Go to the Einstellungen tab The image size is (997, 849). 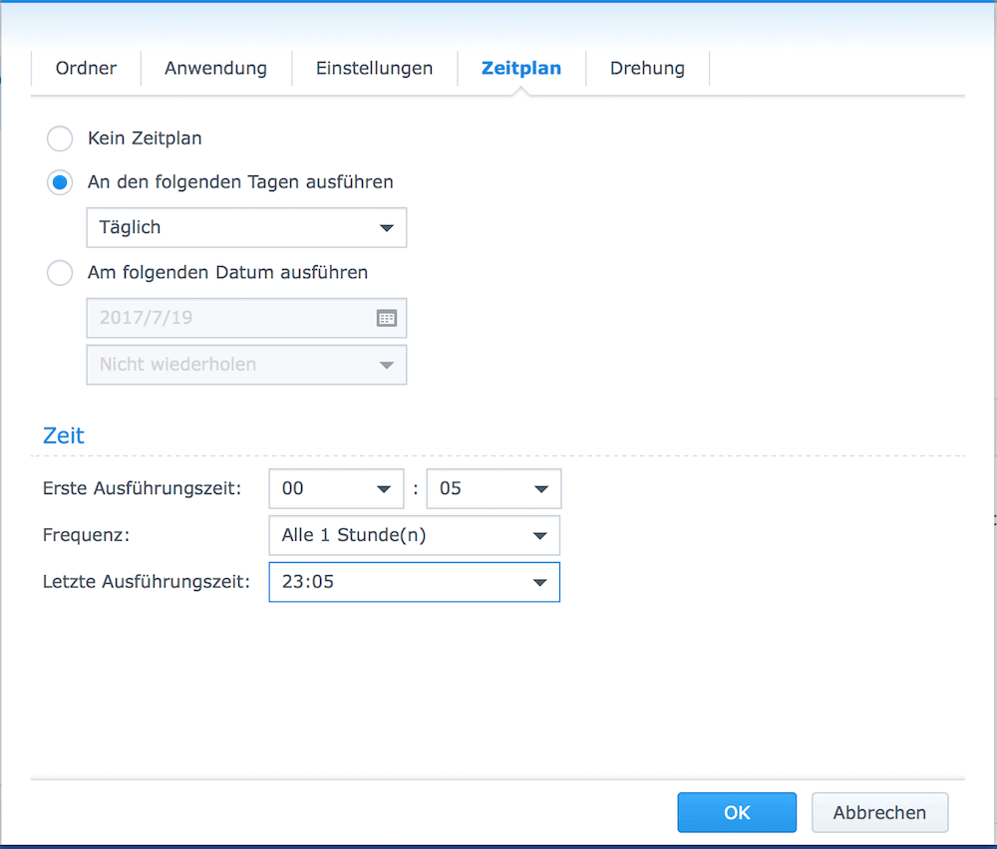375,68
